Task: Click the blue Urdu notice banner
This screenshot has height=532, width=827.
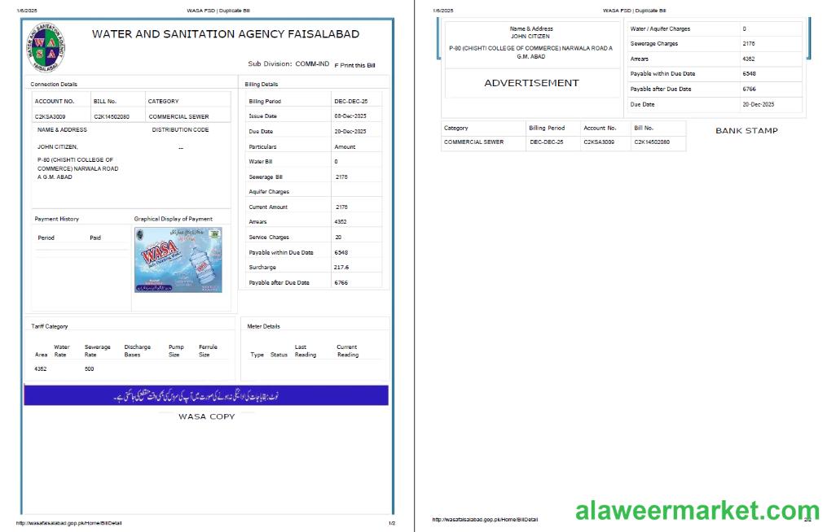Action: [206, 395]
